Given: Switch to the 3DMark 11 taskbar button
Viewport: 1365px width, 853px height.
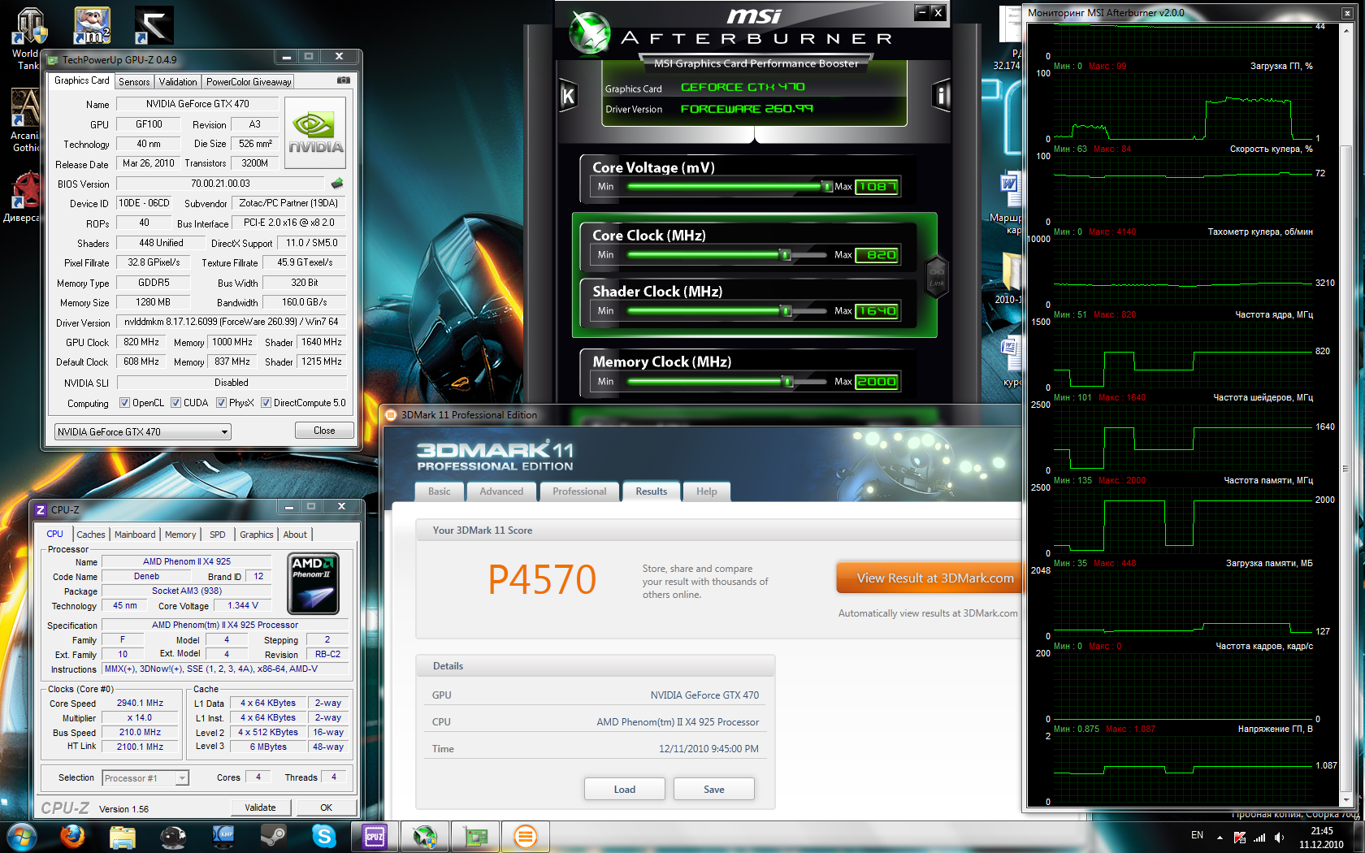Looking at the screenshot, I should point(526,836).
